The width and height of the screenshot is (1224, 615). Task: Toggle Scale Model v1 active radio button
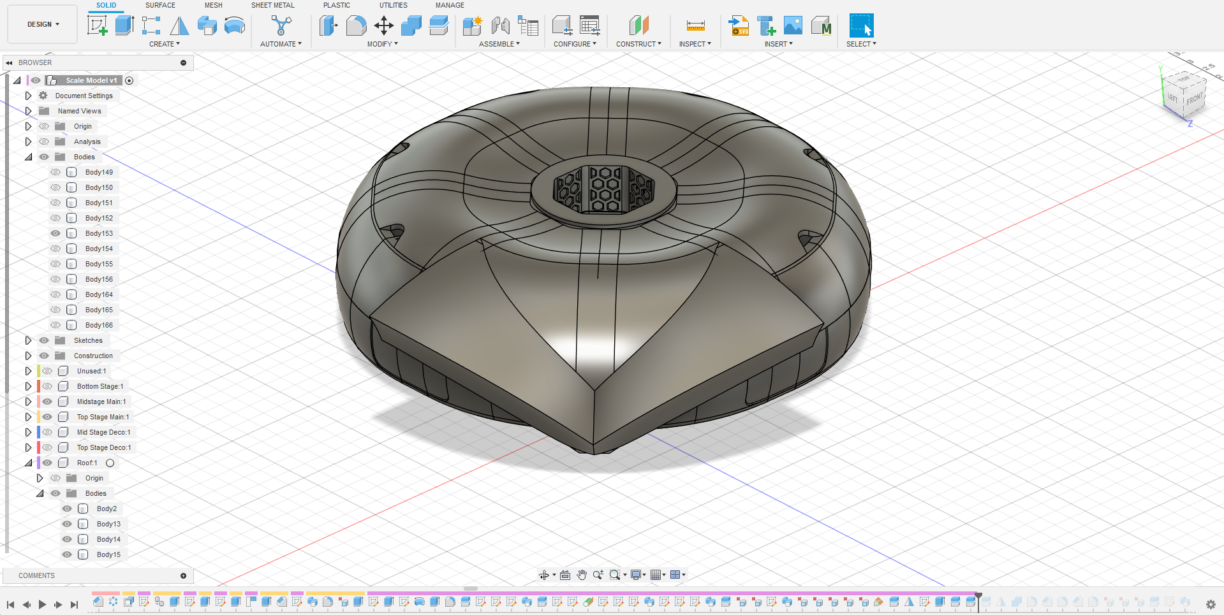129,80
